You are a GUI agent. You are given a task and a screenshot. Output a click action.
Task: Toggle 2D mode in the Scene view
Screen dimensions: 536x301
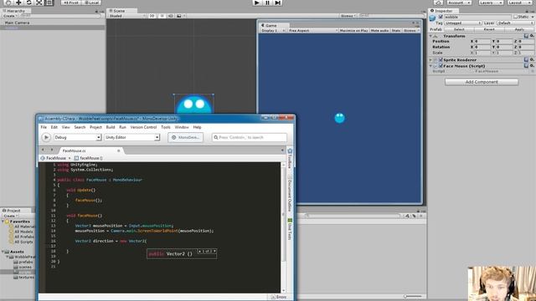[152, 16]
